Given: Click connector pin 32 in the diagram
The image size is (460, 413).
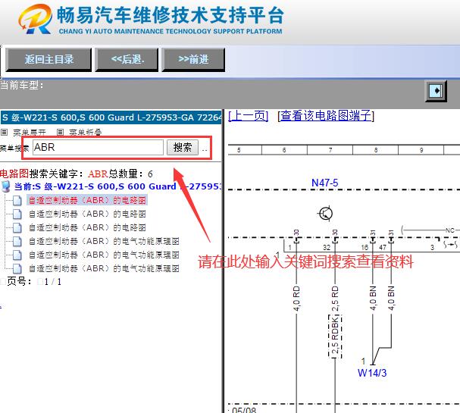Looking at the screenshot, I should coord(327,248).
